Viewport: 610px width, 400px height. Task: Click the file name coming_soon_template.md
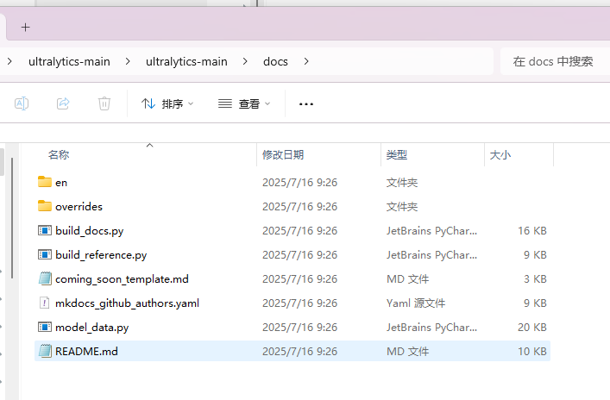122,279
